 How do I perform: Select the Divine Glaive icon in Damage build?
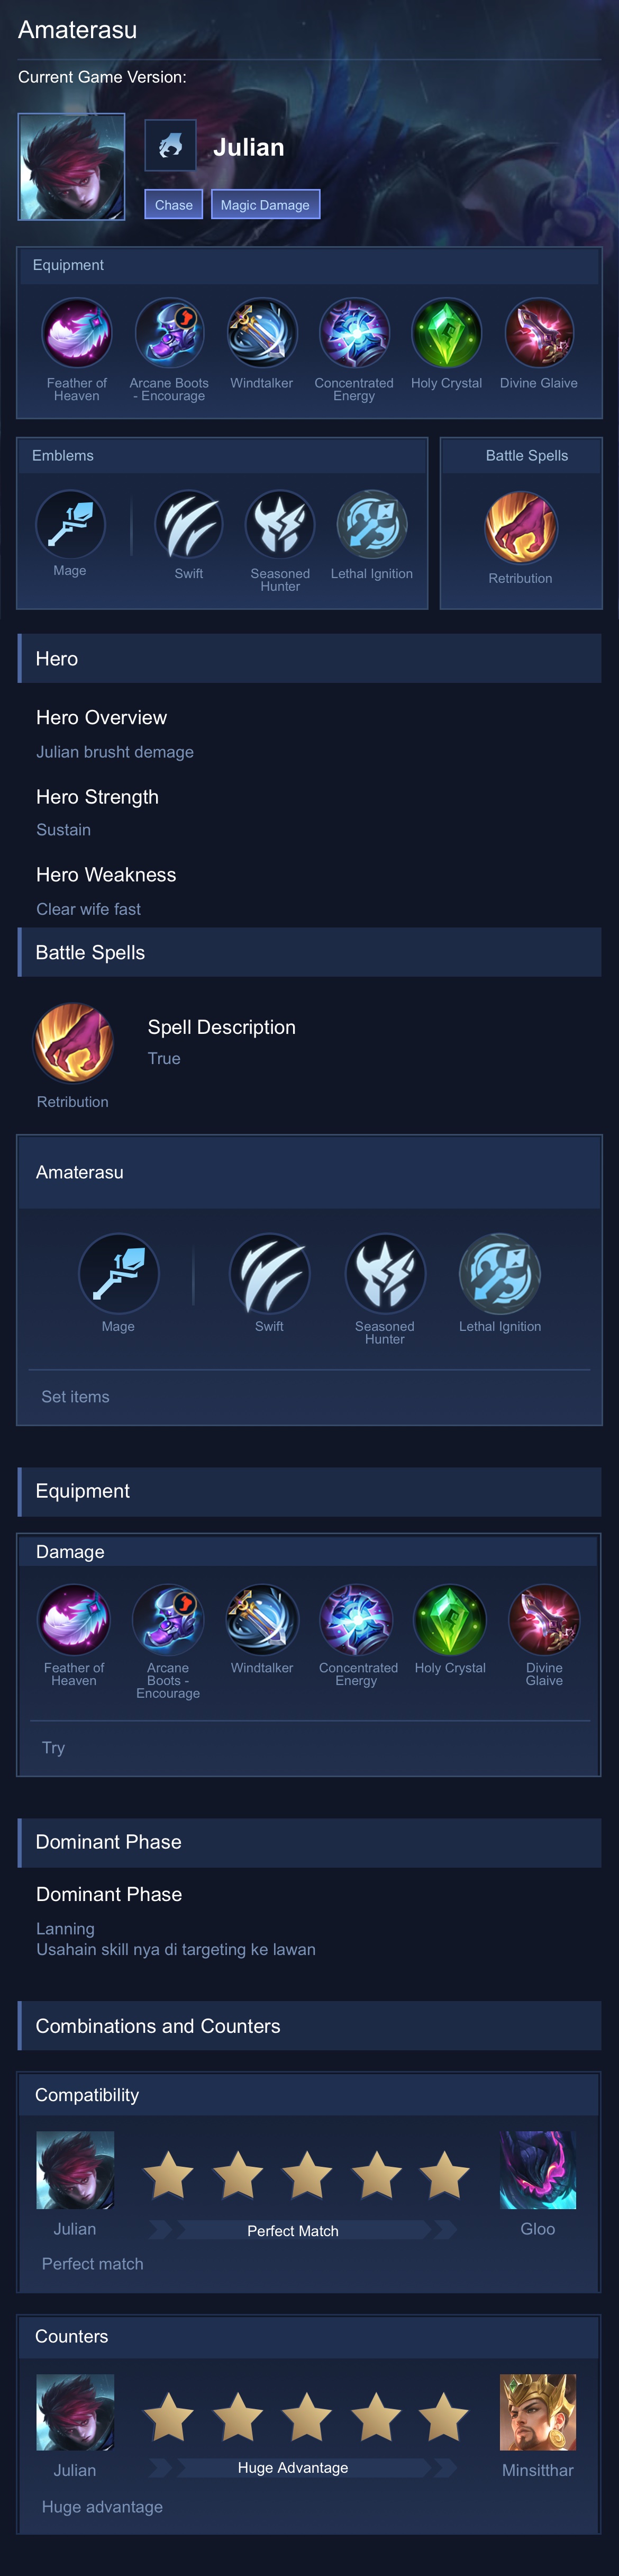point(544,1620)
